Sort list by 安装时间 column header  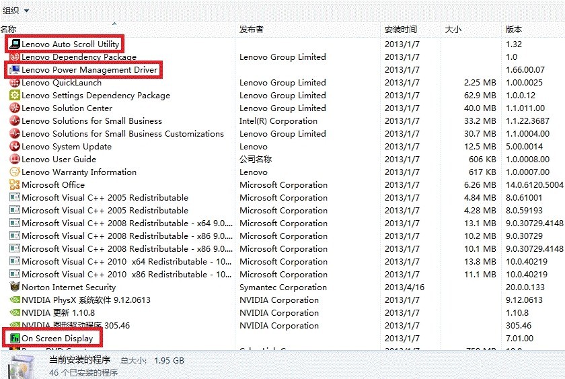pos(400,29)
